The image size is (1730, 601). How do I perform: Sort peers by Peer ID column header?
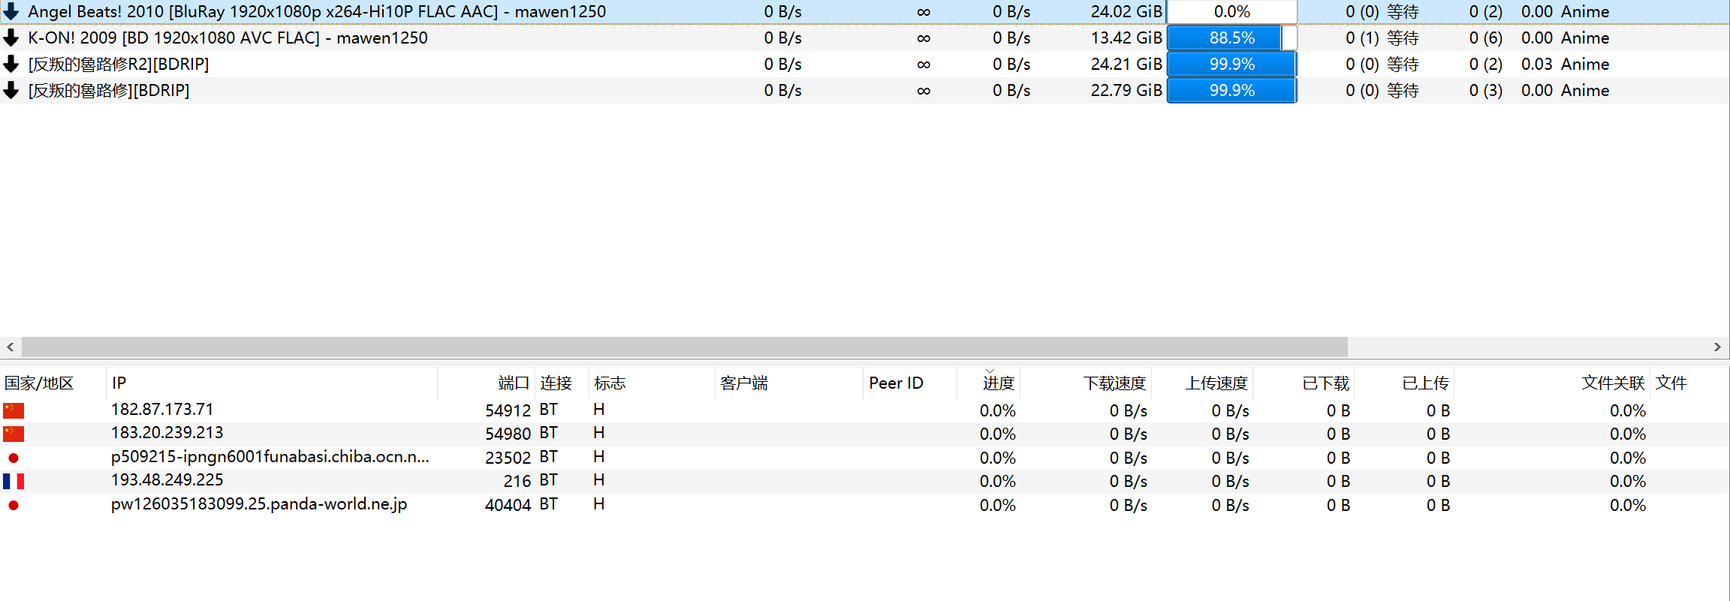click(910, 383)
